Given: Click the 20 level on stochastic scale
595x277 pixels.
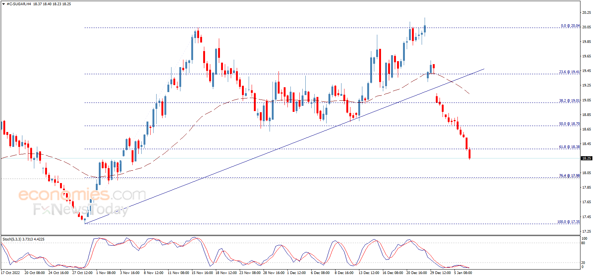Looking at the screenshot, I should coord(583,262).
